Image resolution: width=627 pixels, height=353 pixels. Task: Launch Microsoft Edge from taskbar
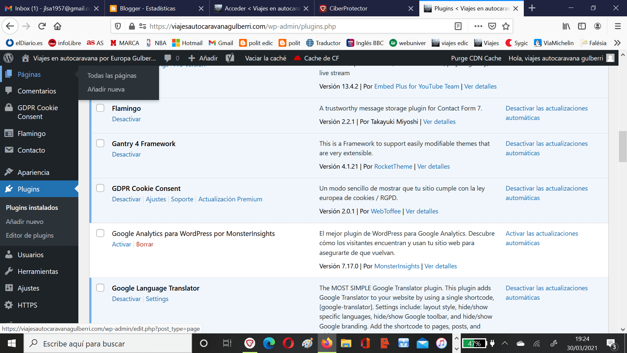click(x=269, y=343)
